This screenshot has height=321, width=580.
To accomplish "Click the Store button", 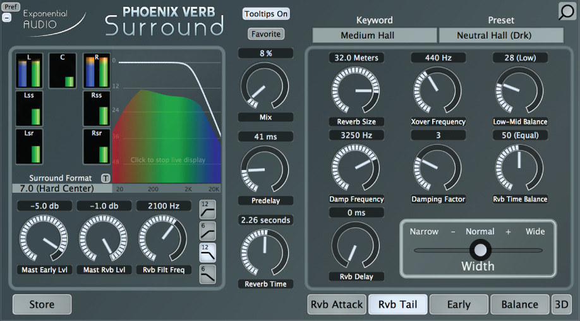I will (x=42, y=305).
